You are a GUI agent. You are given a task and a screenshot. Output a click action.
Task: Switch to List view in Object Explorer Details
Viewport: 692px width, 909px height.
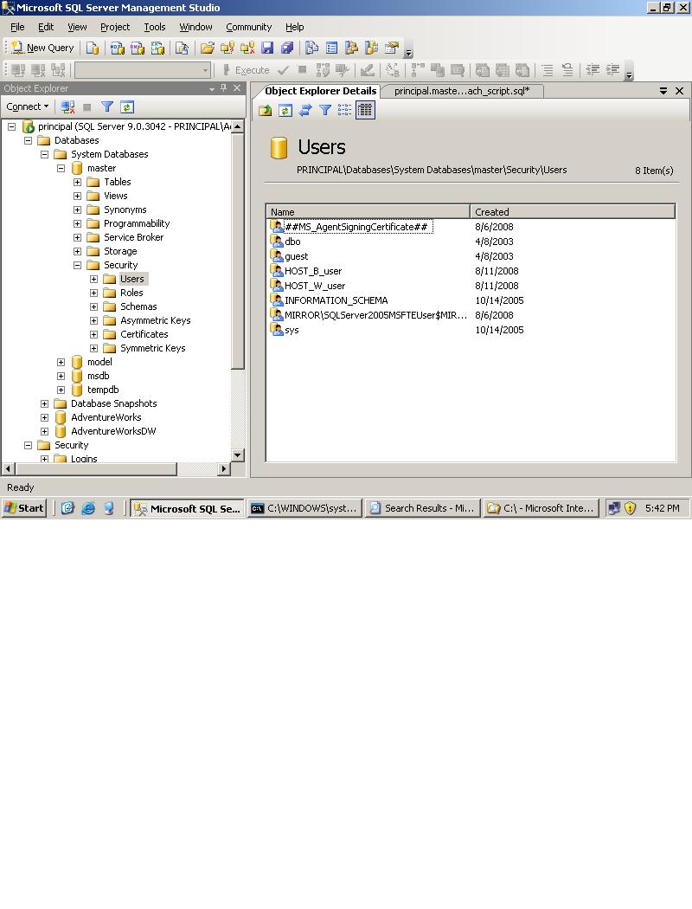pos(344,110)
